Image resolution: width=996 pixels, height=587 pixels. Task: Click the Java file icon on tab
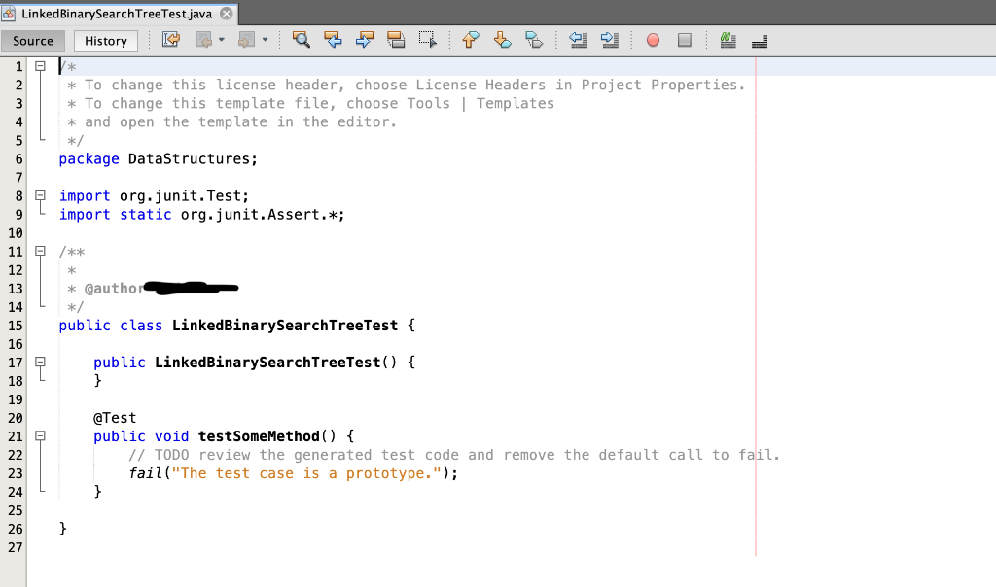point(8,14)
